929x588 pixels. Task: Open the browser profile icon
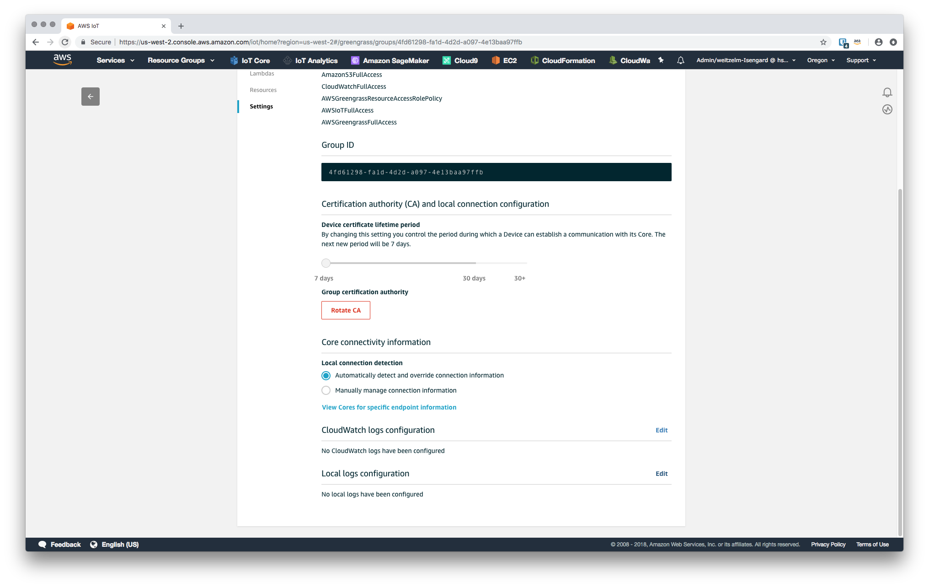(x=879, y=42)
